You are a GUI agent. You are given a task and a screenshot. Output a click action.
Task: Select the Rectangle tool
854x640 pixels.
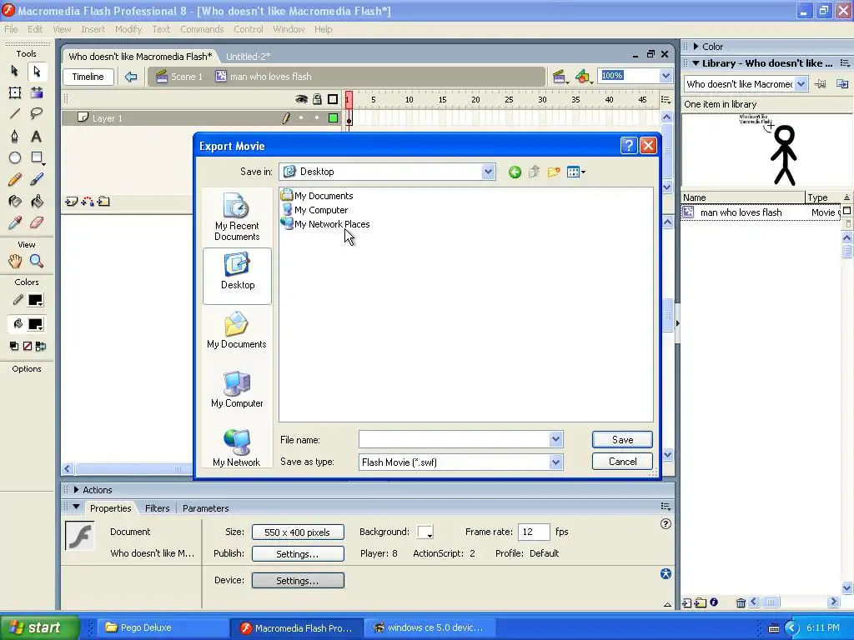(x=37, y=157)
